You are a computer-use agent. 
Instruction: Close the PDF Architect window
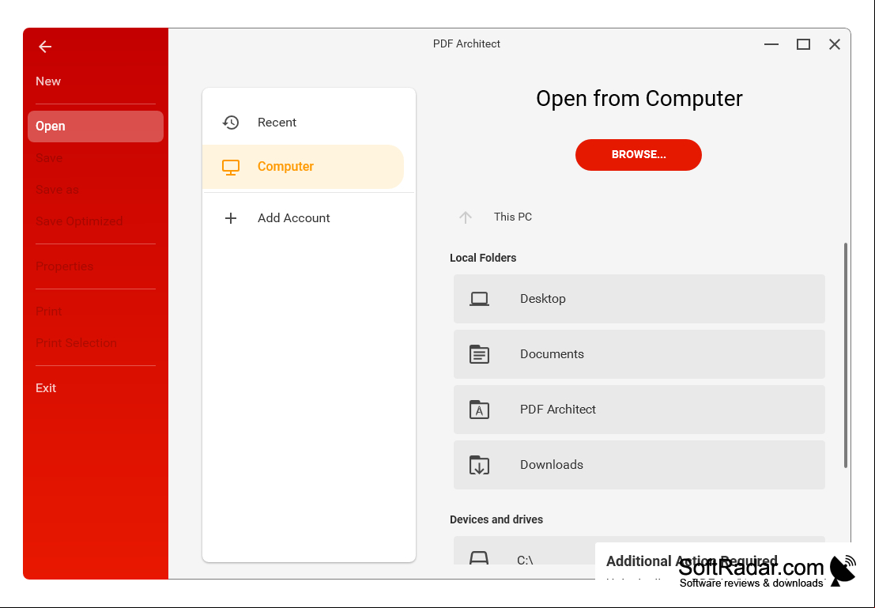coord(835,44)
